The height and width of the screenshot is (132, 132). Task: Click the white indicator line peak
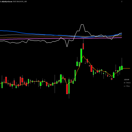pyautogui.click(x=82, y=25)
